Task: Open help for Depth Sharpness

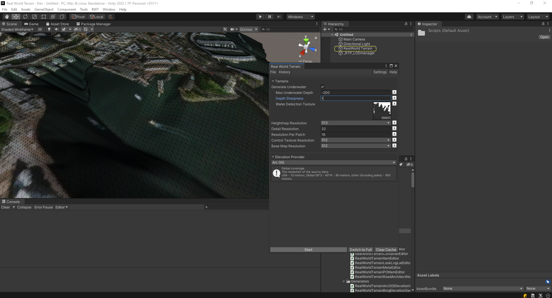Action: point(394,98)
